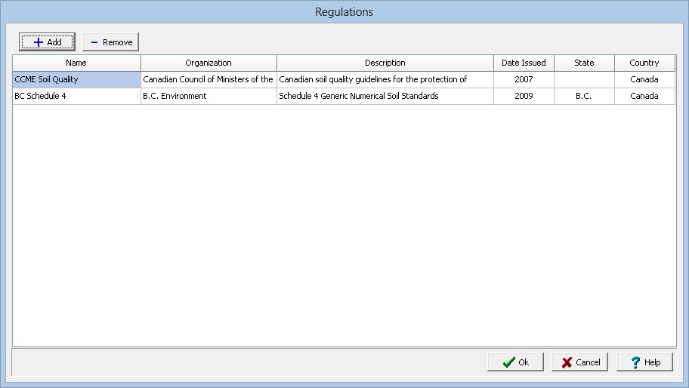
Task: Click the 2007 date issued cell
Action: coord(524,79)
